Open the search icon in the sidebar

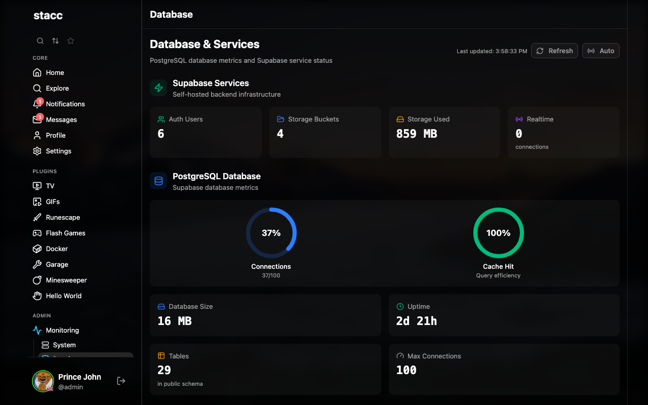(40, 40)
